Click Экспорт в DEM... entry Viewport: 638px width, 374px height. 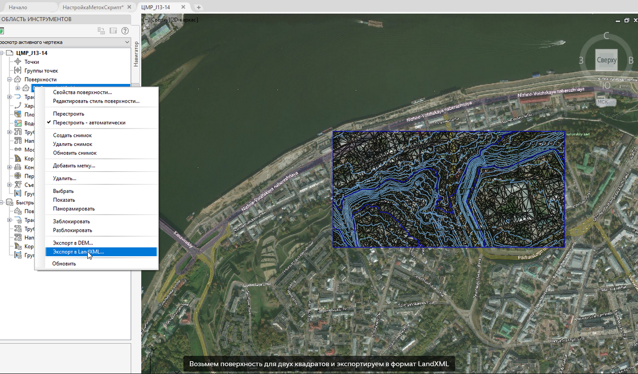click(73, 243)
